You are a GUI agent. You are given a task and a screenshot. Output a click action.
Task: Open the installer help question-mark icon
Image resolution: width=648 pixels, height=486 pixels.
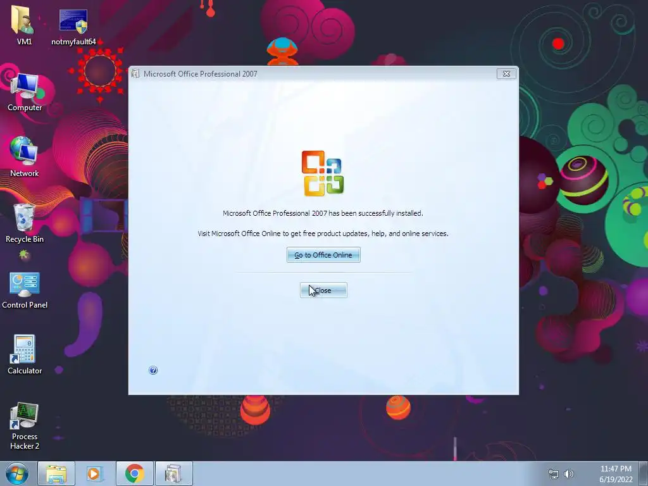pyautogui.click(x=153, y=370)
